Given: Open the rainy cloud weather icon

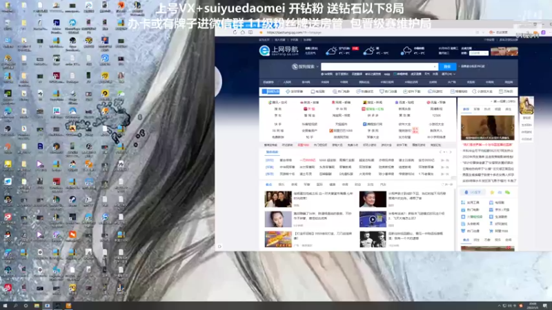Looking at the screenshot, I should (x=406, y=51).
